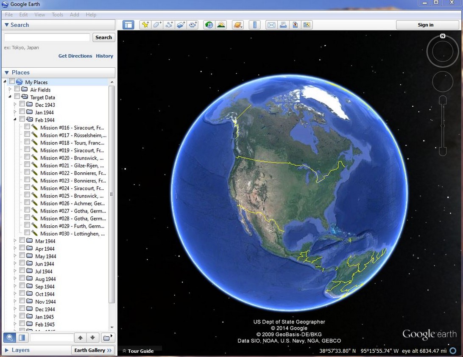Click the gradient square icon below Places

point(22,338)
